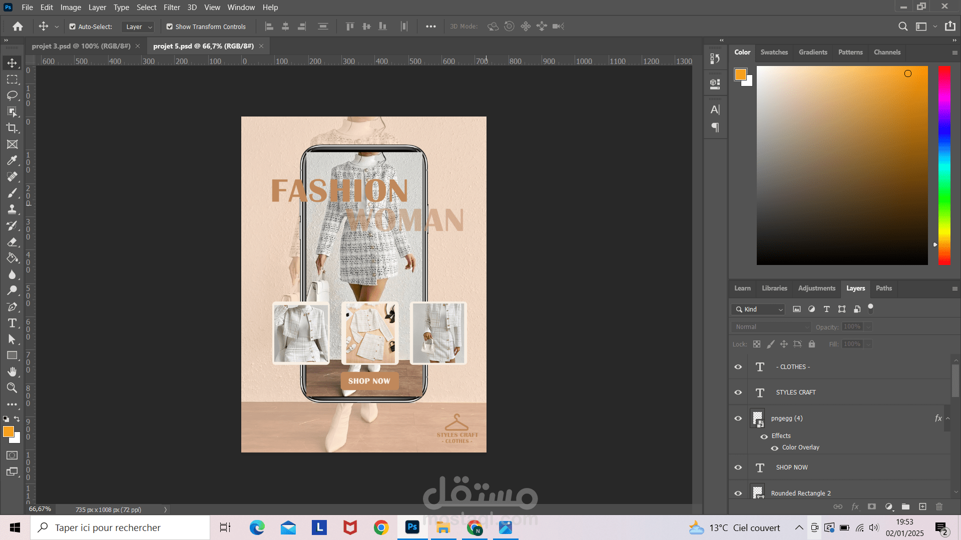
Task: Switch to projet 3.psd document tab
Action: point(81,46)
